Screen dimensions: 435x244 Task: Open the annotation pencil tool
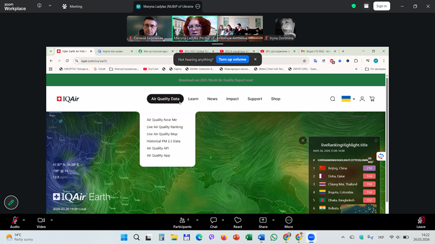11,202
